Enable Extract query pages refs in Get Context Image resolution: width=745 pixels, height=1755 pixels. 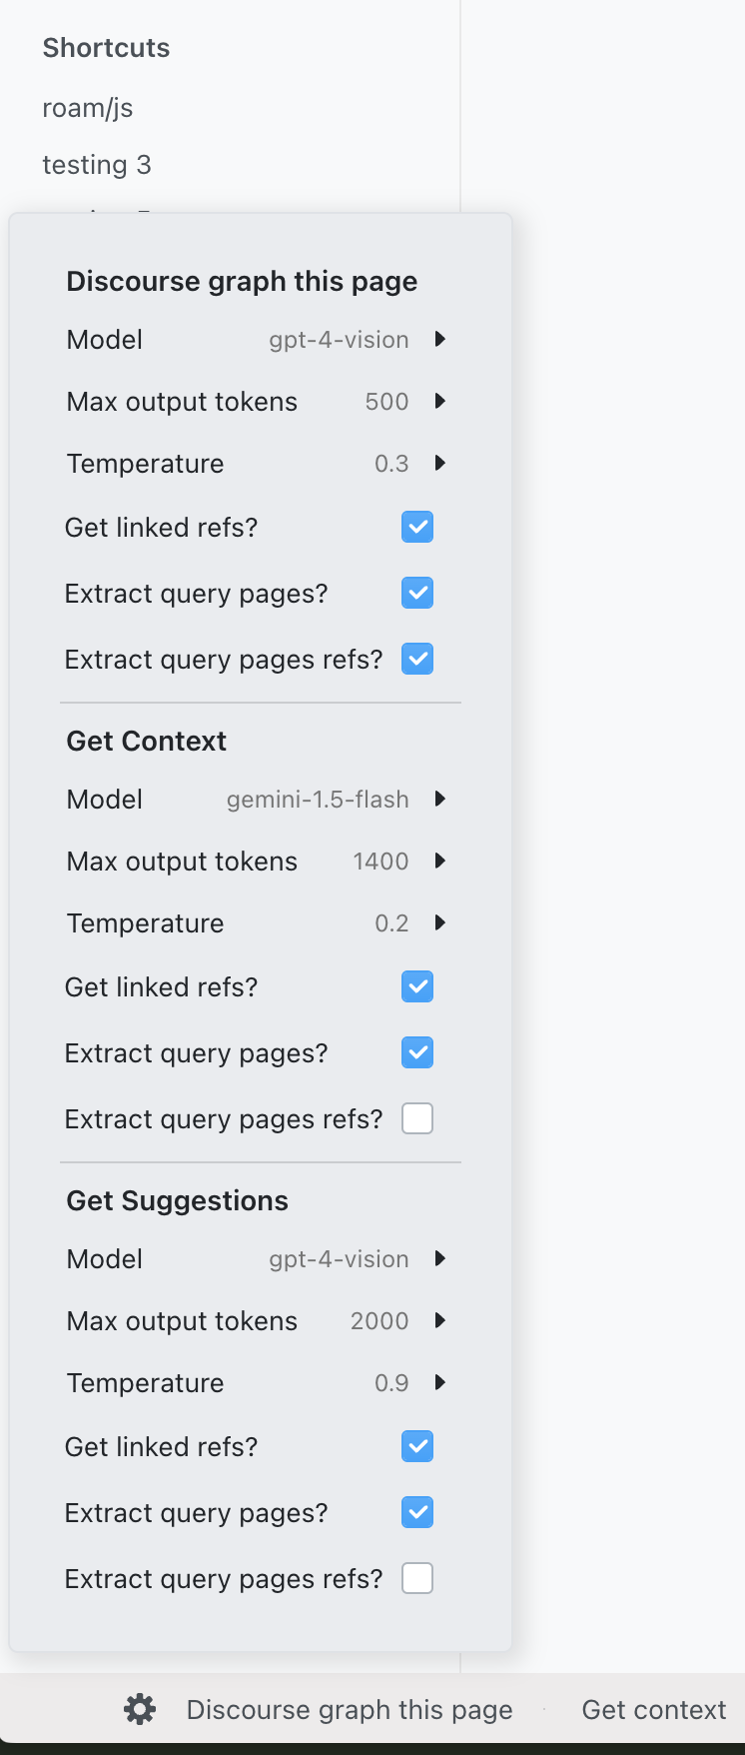tap(417, 1118)
